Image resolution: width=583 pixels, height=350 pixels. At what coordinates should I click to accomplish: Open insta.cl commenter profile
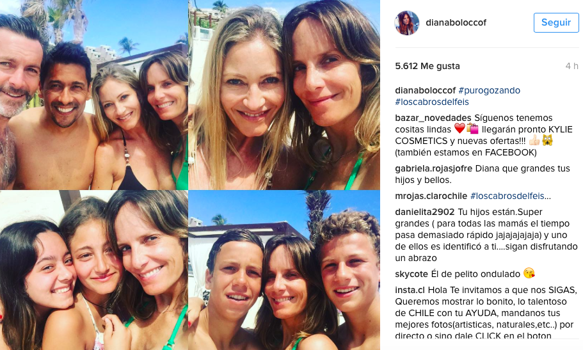pos(410,290)
